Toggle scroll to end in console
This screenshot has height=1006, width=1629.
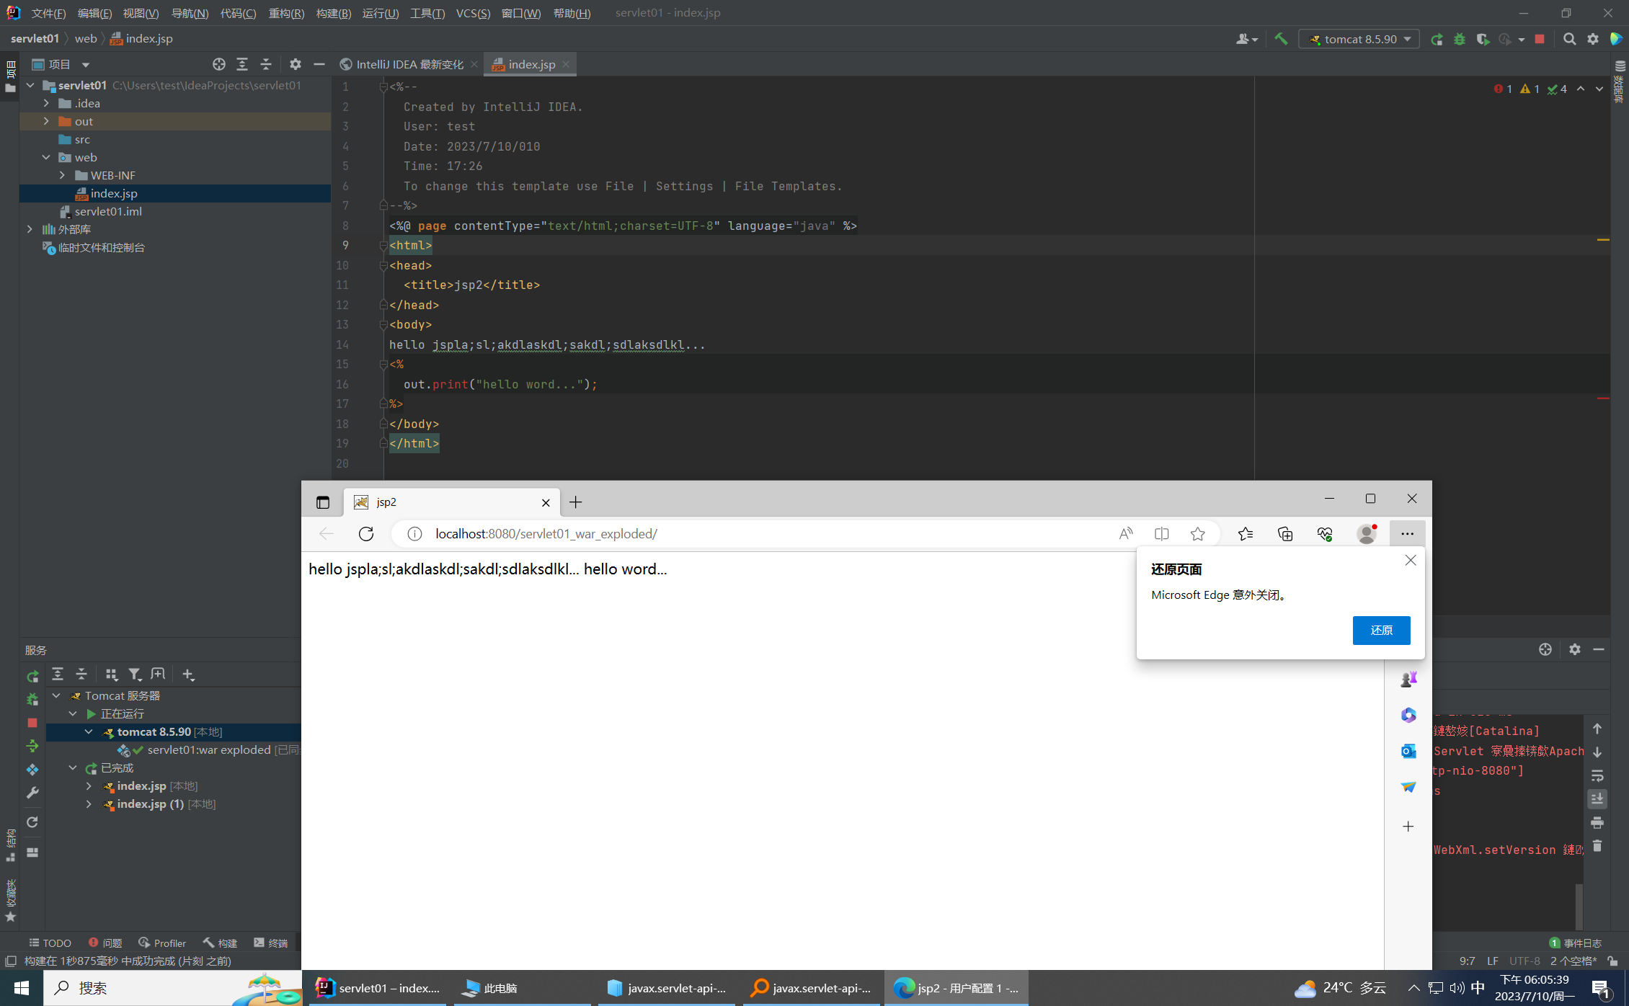tap(1597, 798)
